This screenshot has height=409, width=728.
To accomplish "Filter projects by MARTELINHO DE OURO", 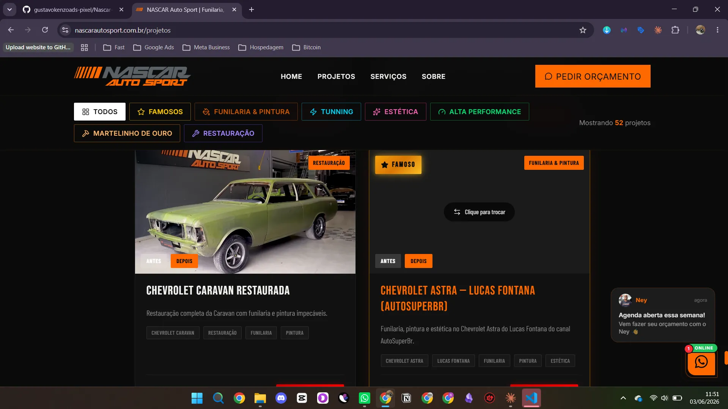I will 127,133.
